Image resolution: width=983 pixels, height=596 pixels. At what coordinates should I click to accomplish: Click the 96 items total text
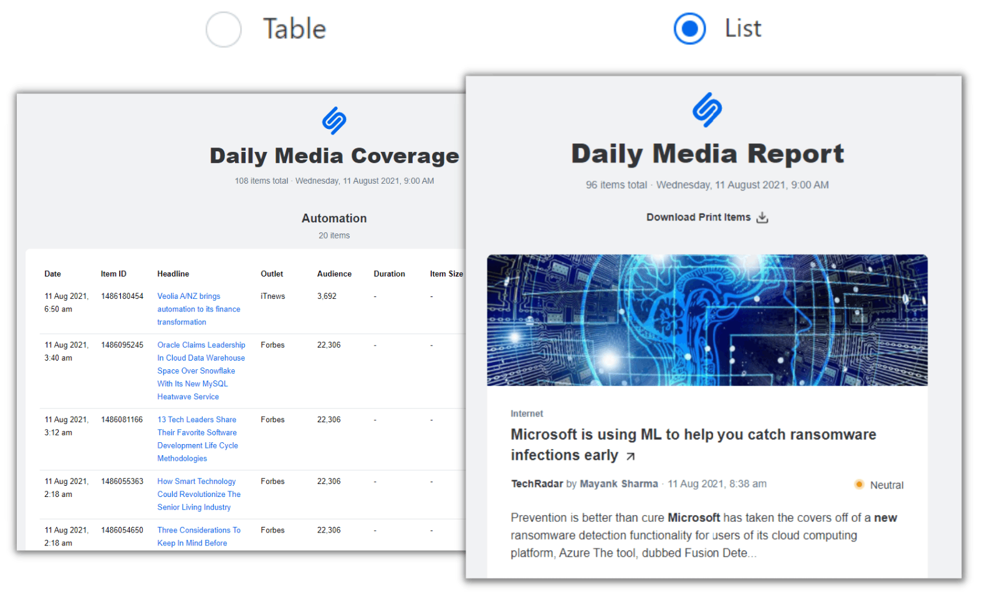pyautogui.click(x=616, y=185)
